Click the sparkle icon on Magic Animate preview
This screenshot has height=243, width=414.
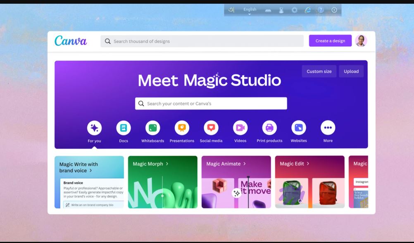pos(237,193)
